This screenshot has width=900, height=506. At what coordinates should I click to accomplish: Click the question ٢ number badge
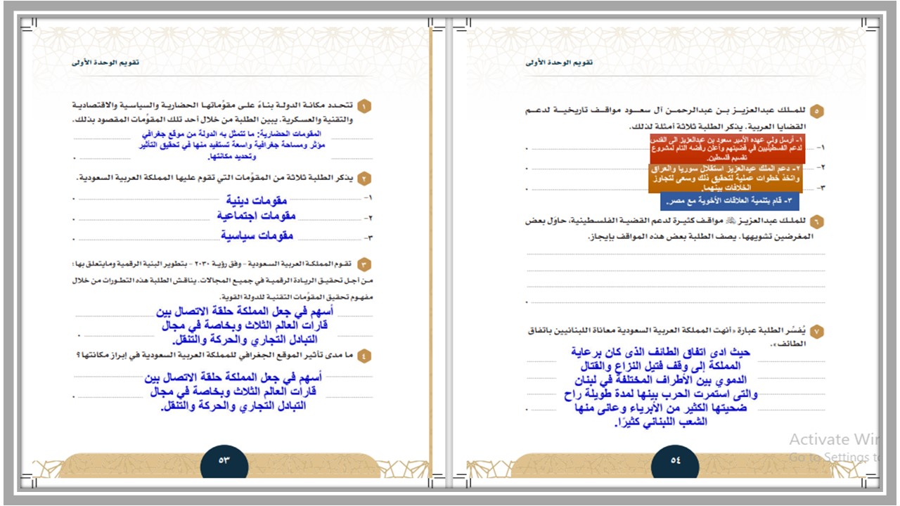pyautogui.click(x=364, y=179)
